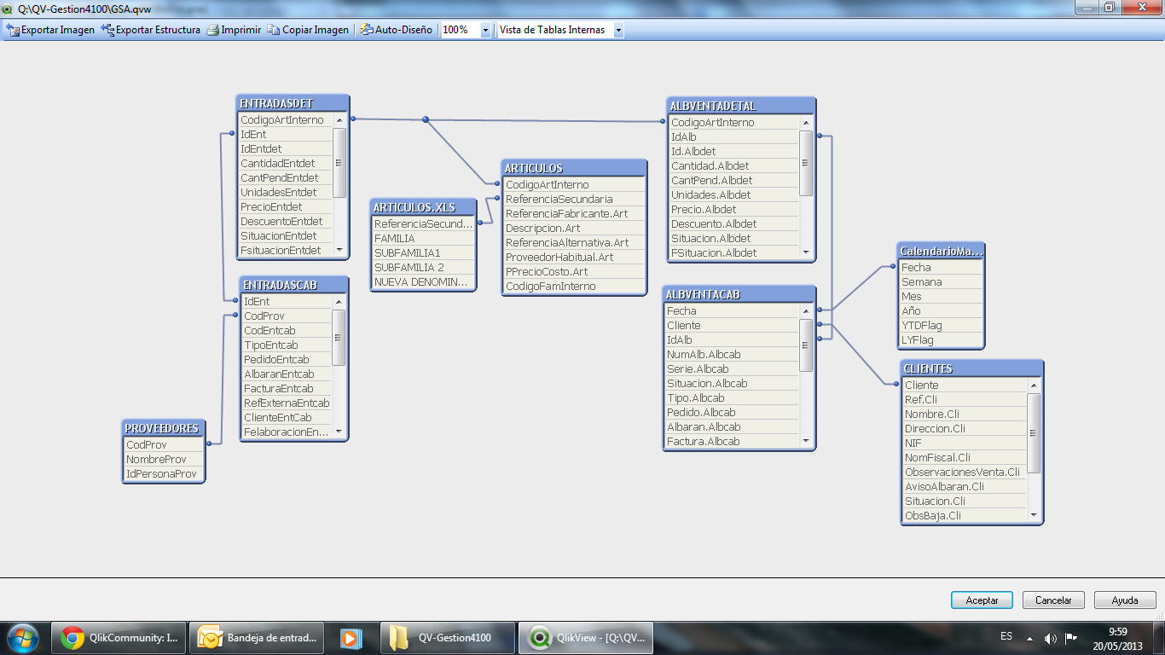
Task: Select the CalendarioMa... table header
Action: 942,251
